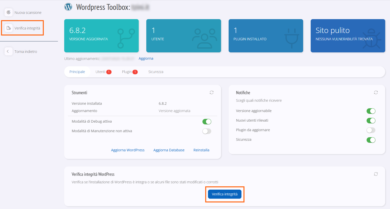The height and width of the screenshot is (209, 390).
Task: Switch to the Plugin tab
Action: pyautogui.click(x=130, y=72)
